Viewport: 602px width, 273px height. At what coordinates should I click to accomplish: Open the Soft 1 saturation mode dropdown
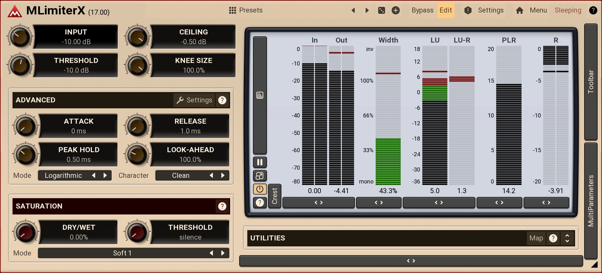[122, 253]
